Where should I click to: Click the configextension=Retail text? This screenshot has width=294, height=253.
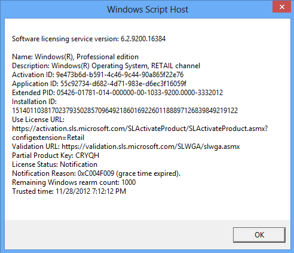point(48,138)
